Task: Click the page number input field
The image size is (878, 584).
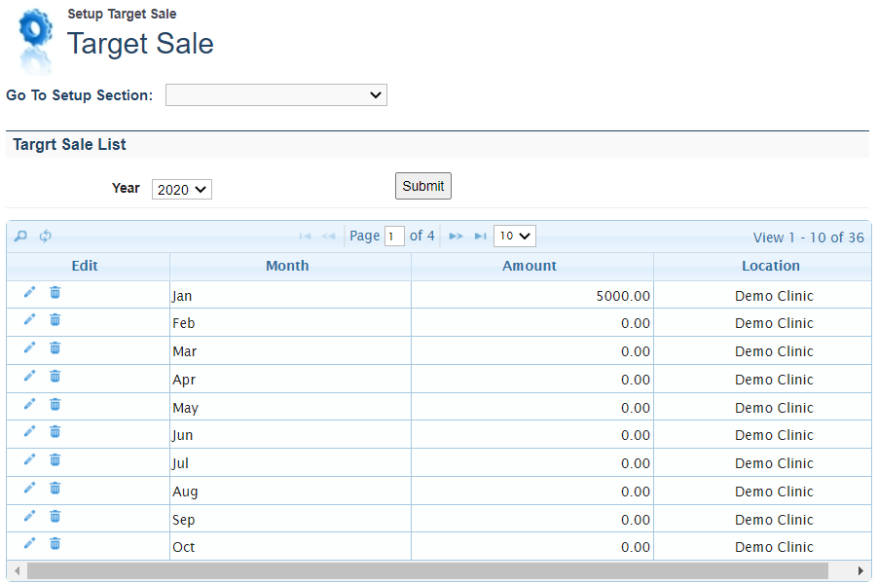Action: (394, 237)
